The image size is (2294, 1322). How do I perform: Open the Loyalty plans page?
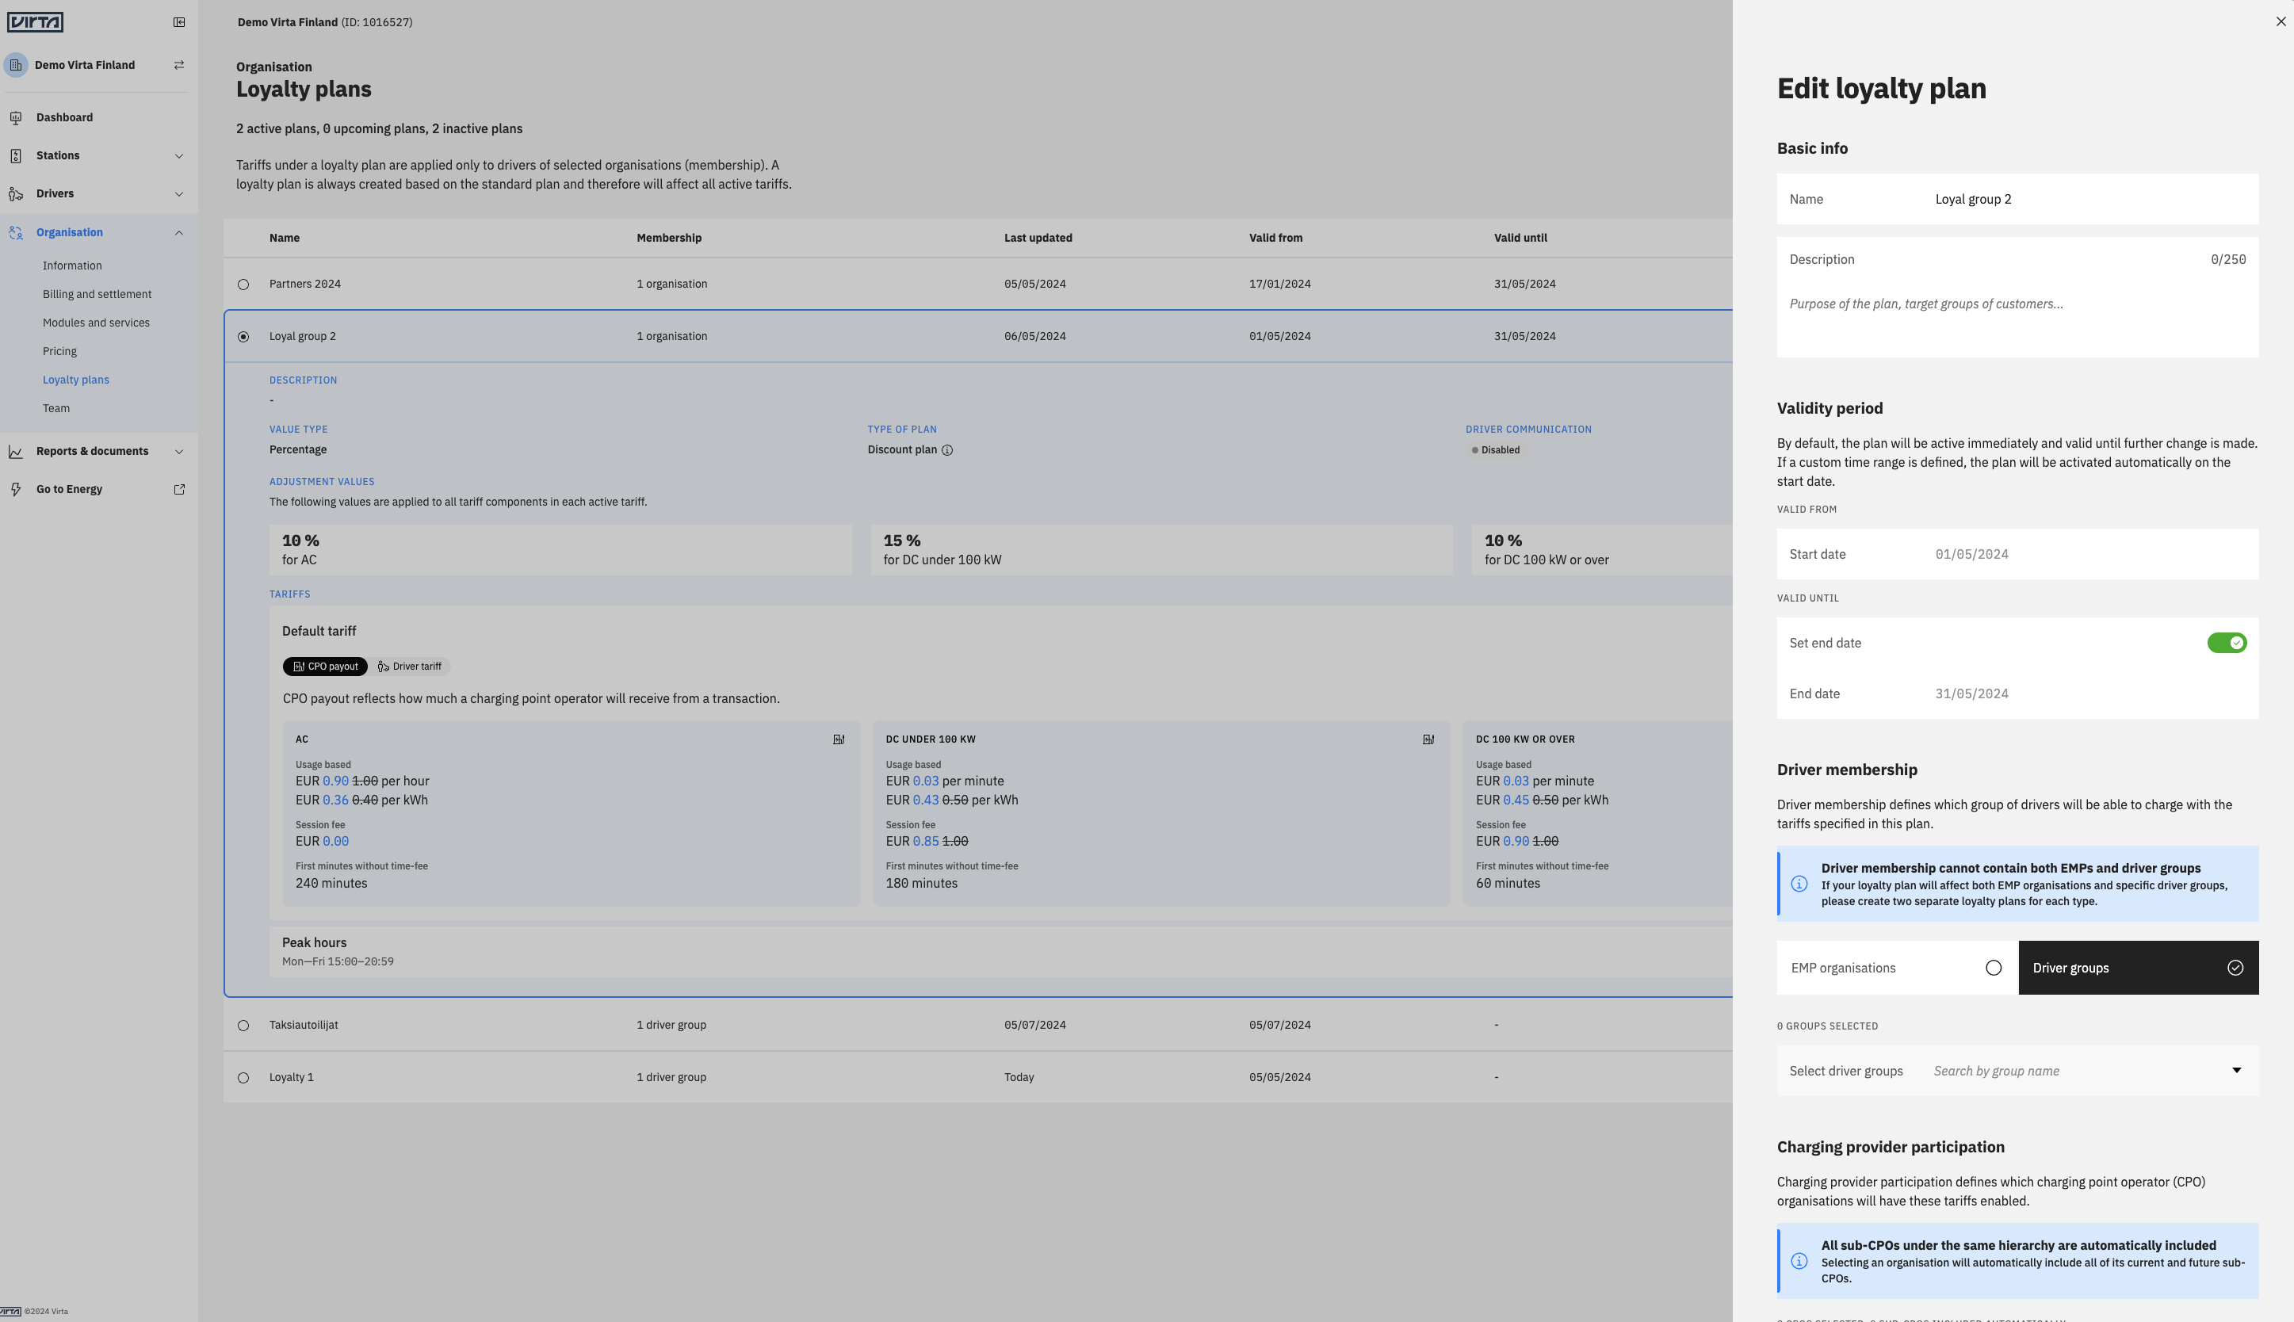(75, 380)
